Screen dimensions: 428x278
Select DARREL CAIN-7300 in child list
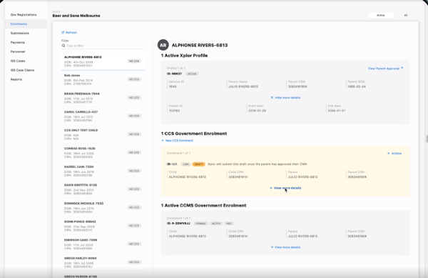pyautogui.click(x=103, y=171)
